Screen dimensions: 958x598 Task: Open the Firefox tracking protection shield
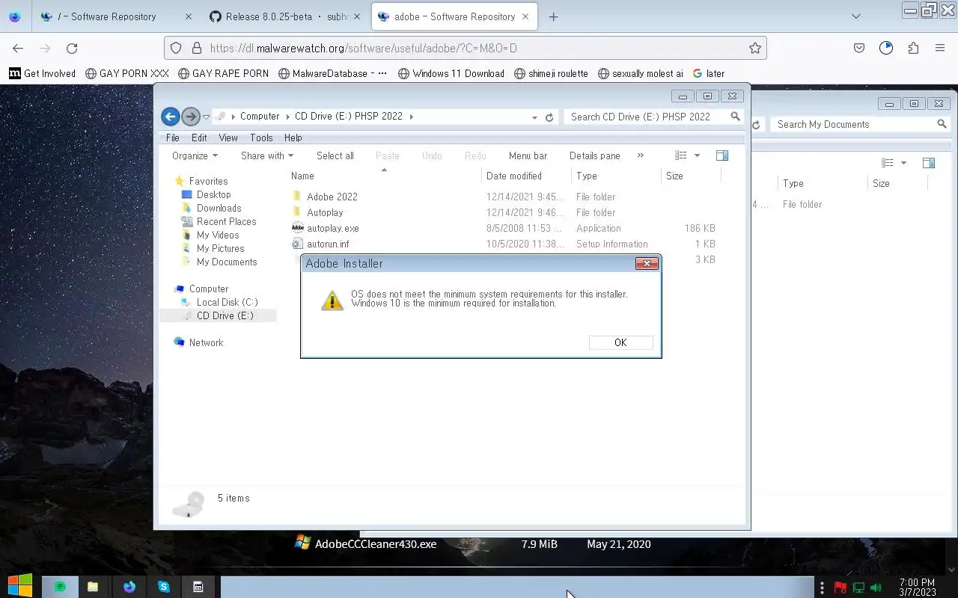[176, 48]
